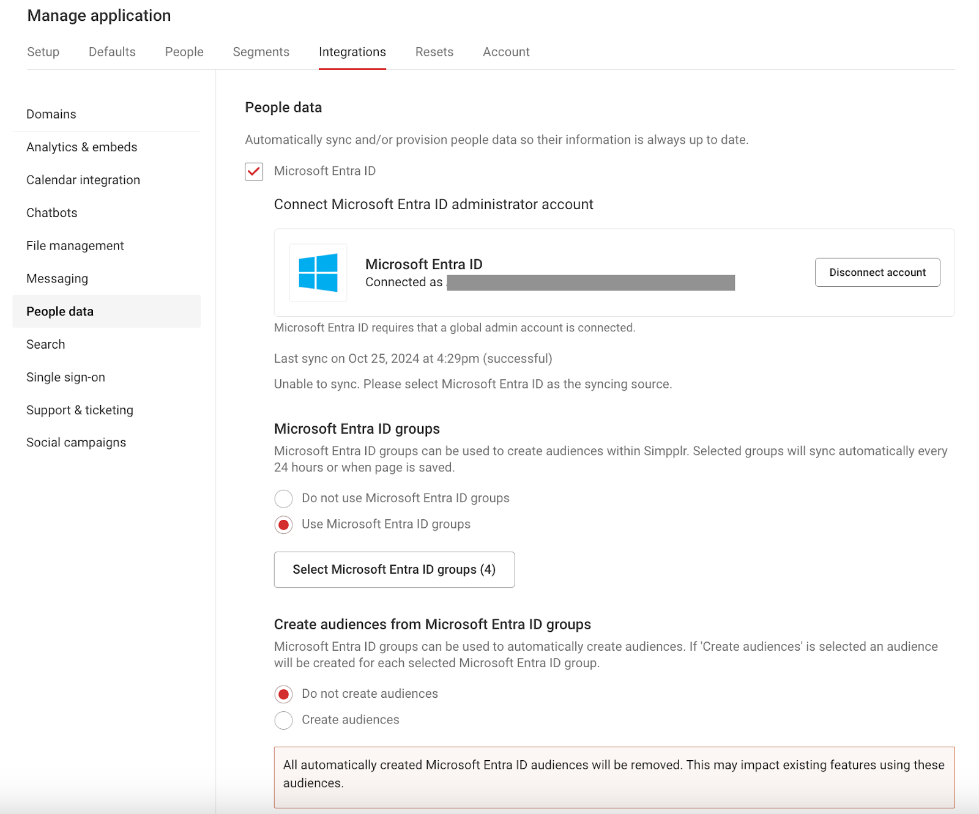Image resolution: width=979 pixels, height=814 pixels.
Task: Select People data in the sidebar
Action: [106, 311]
